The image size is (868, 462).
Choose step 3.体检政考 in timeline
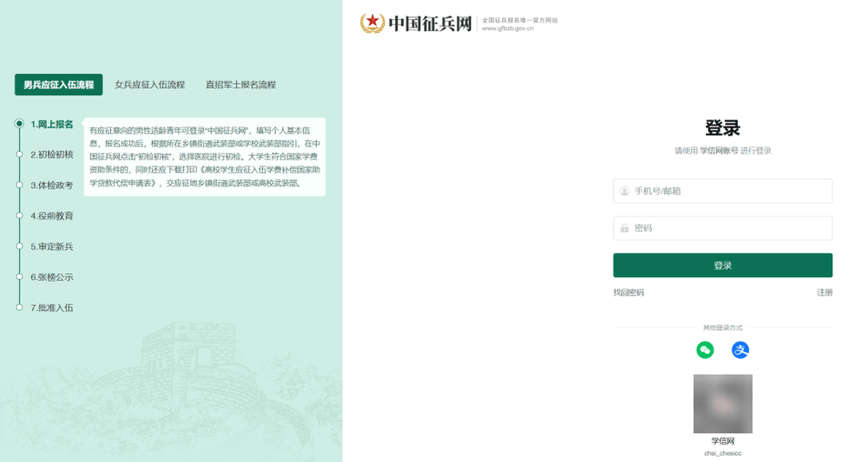[x=51, y=185]
